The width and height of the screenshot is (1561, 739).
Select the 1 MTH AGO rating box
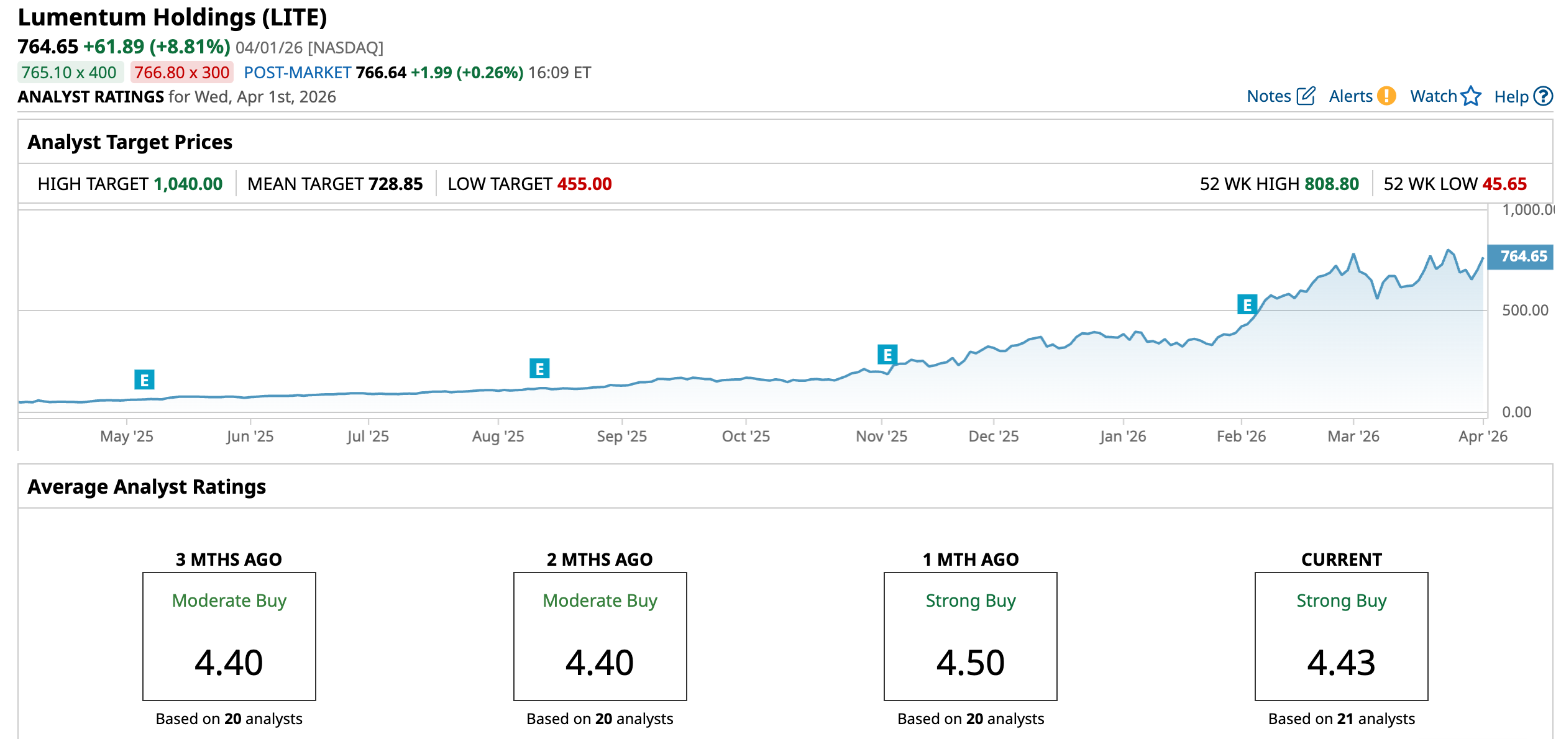pos(970,637)
